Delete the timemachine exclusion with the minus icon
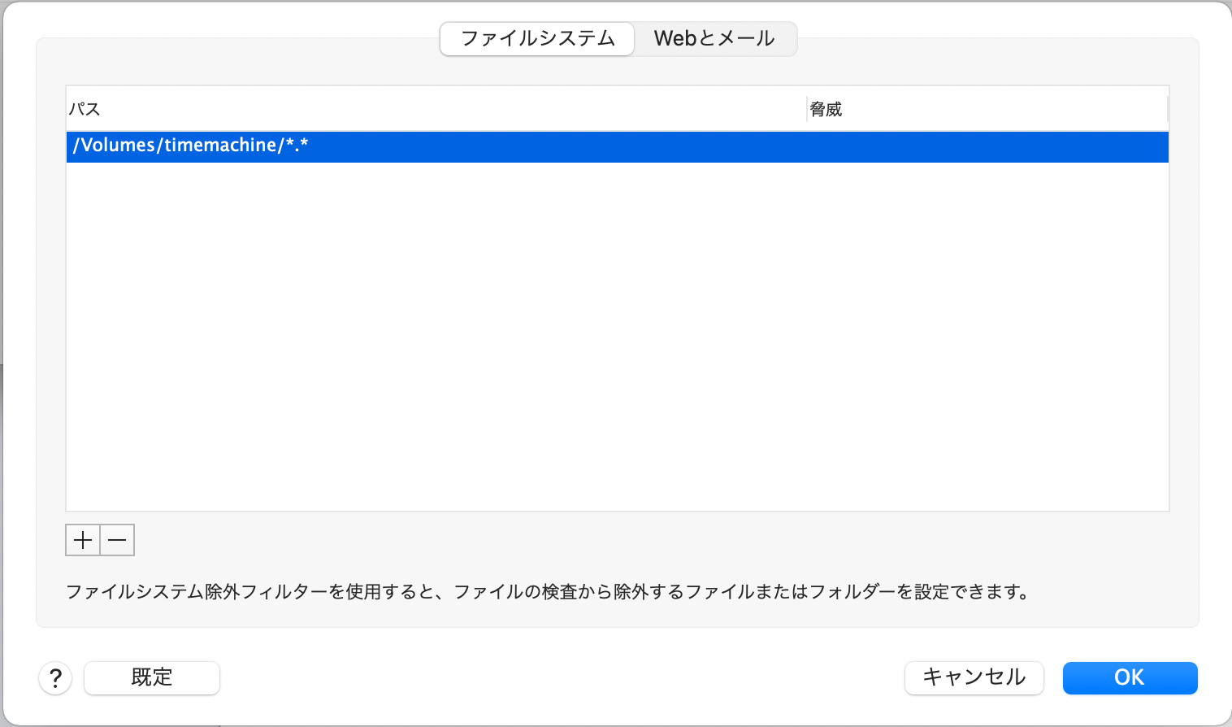This screenshot has height=727, width=1232. [x=116, y=539]
